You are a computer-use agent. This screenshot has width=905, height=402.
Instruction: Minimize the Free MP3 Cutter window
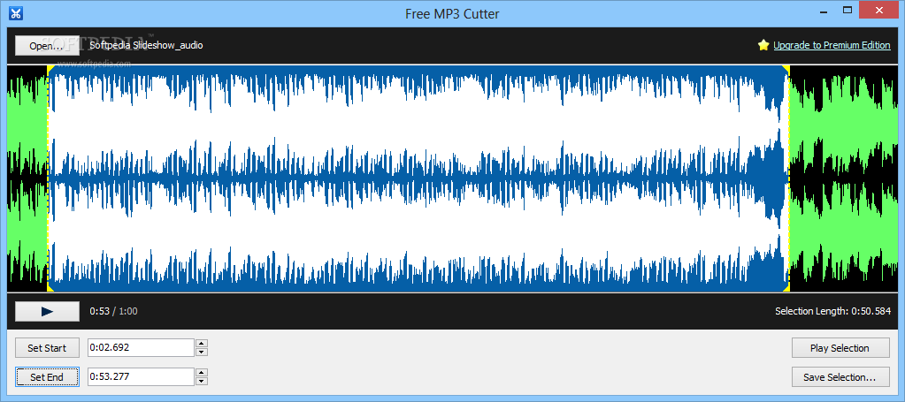[x=824, y=11]
